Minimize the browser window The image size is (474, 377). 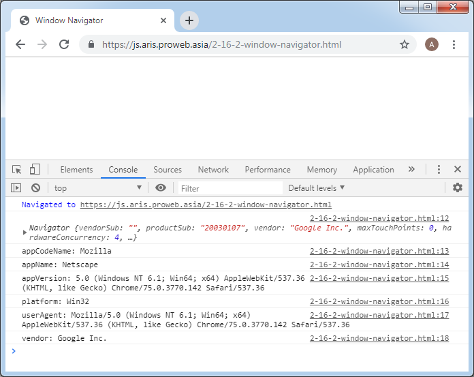click(x=409, y=7)
